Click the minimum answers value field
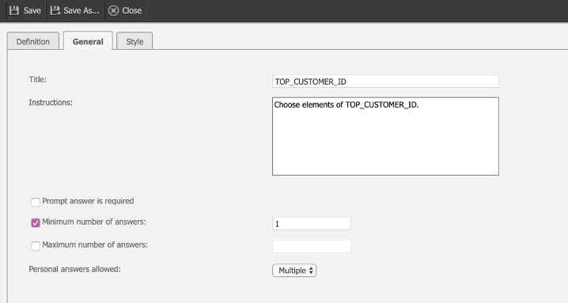568x303 pixels. 312,224
